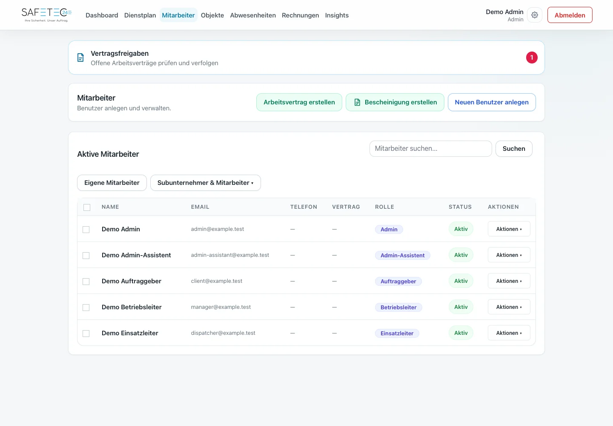Click the email manager@example.test
Screen dimensions: 613x426
pyautogui.click(x=221, y=307)
